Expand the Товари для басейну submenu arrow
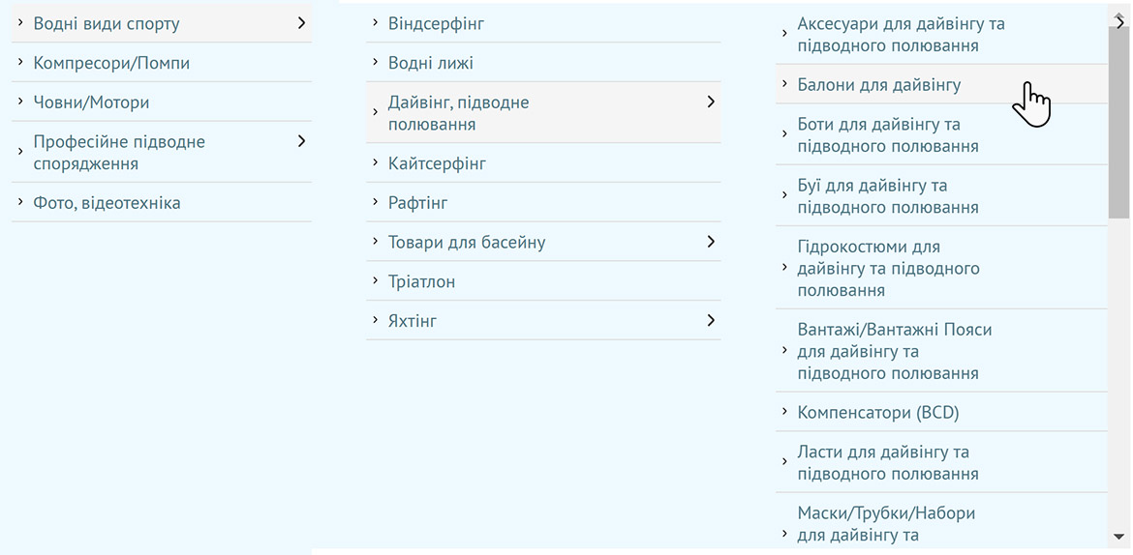 coord(711,242)
